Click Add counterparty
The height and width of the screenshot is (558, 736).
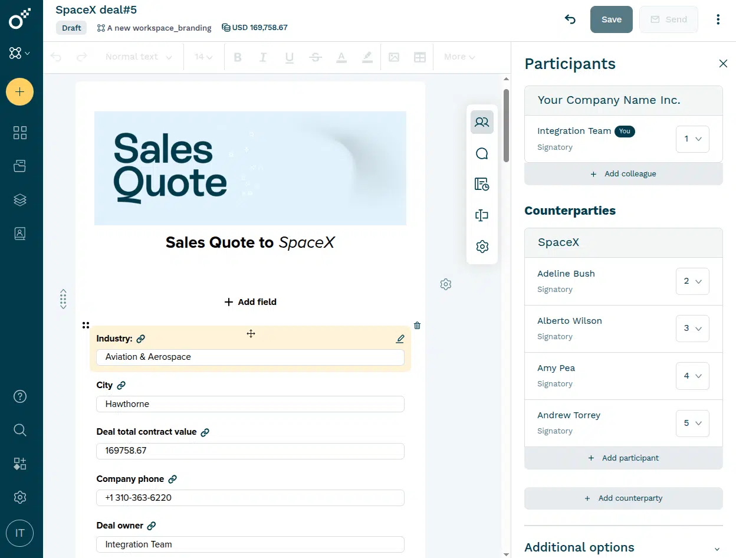click(x=623, y=498)
